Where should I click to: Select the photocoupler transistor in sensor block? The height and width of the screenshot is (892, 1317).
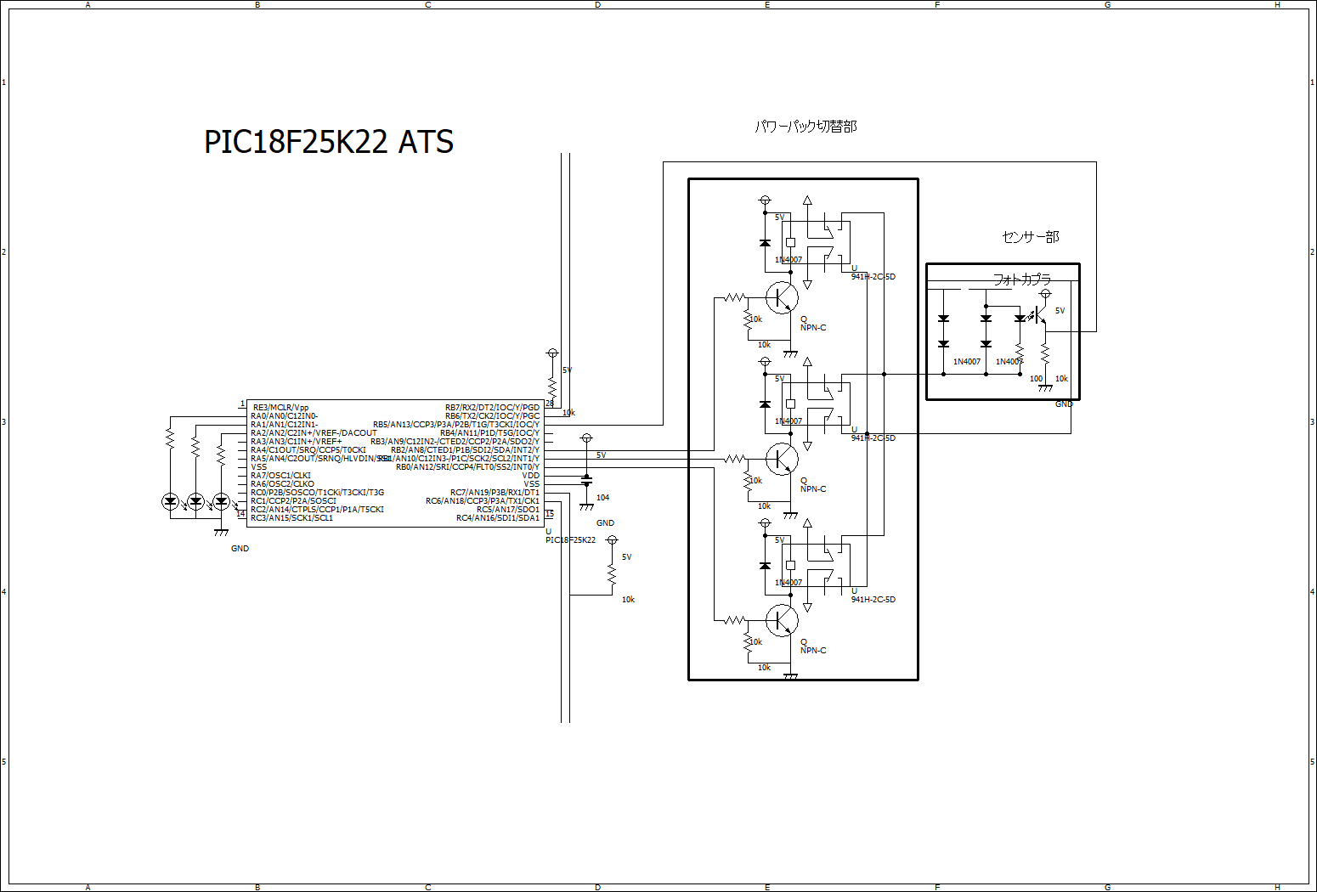pyautogui.click(x=1039, y=316)
